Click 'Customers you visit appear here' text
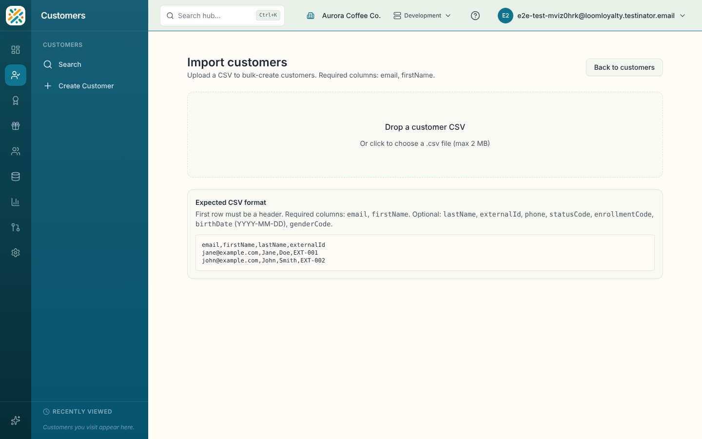Image resolution: width=702 pixels, height=439 pixels. pos(89,427)
